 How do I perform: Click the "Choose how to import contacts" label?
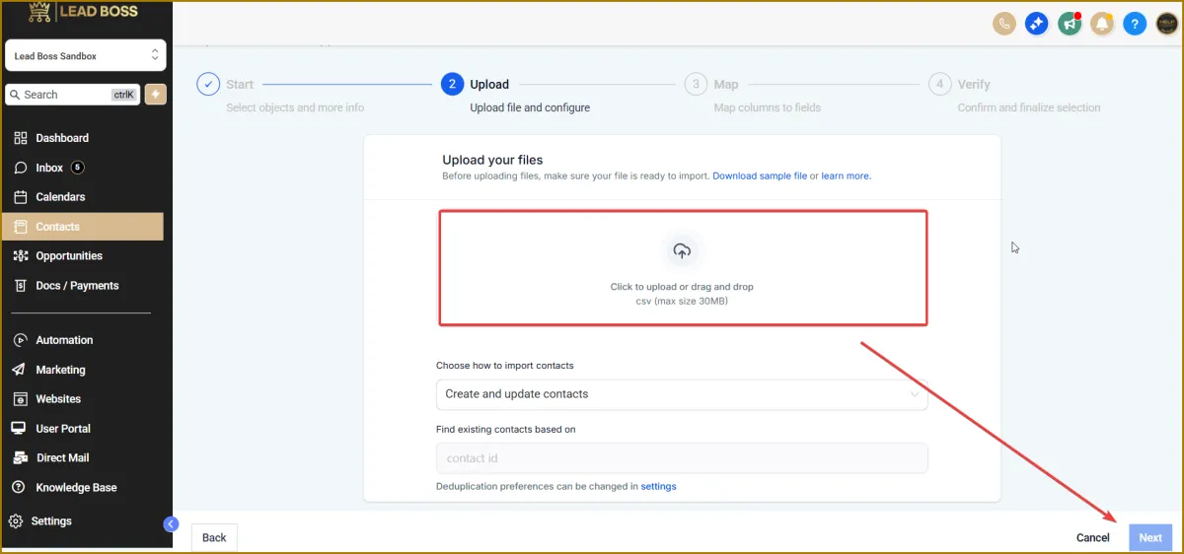[x=505, y=366]
